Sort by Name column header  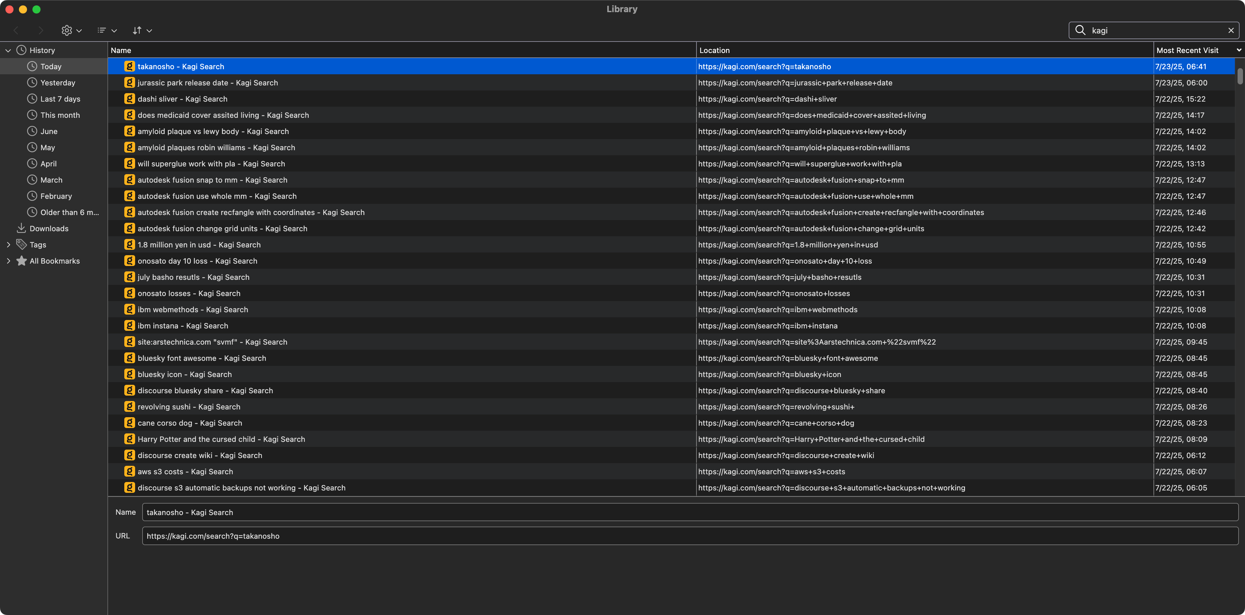point(402,50)
